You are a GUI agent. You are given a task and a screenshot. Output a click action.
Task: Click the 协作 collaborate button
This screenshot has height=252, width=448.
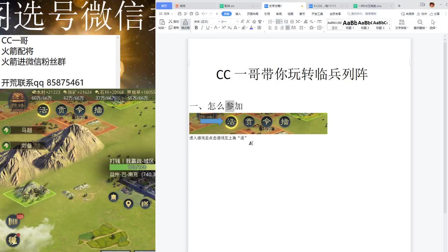click(x=422, y=14)
